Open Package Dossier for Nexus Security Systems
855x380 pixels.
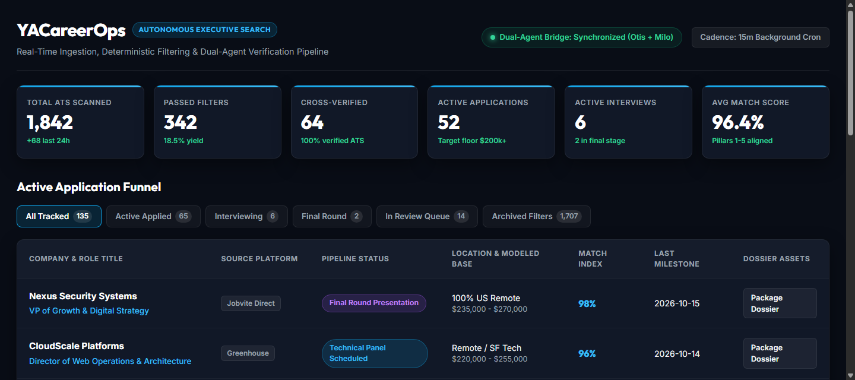[x=780, y=303]
